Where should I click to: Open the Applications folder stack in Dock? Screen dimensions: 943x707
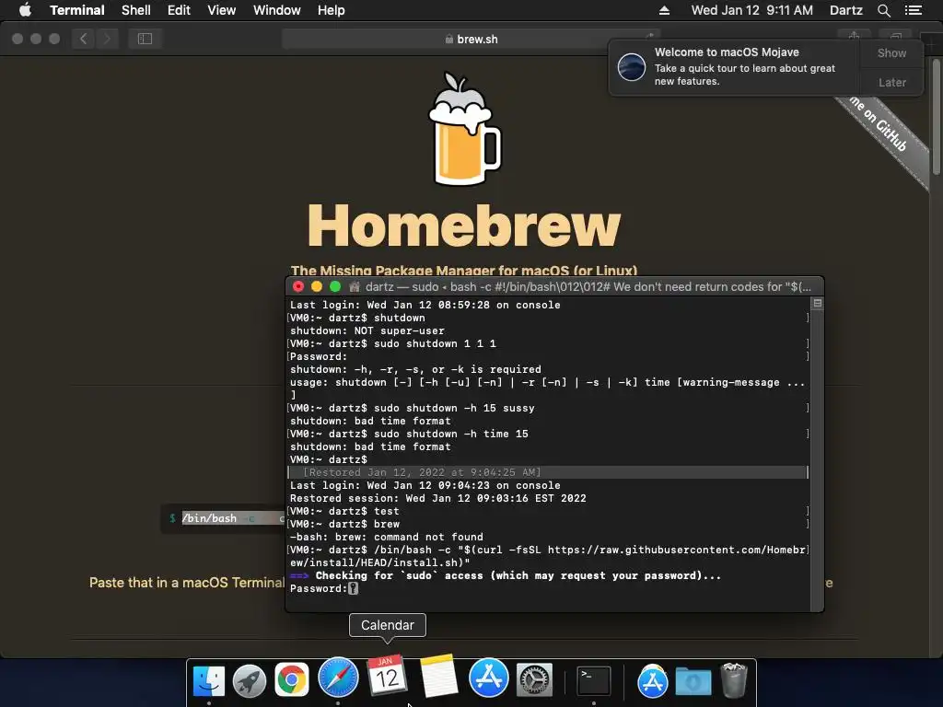pos(653,681)
